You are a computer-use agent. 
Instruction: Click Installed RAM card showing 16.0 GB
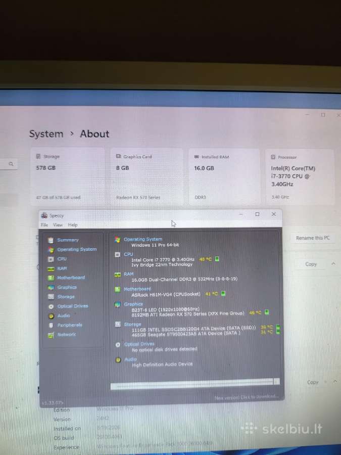224,177
